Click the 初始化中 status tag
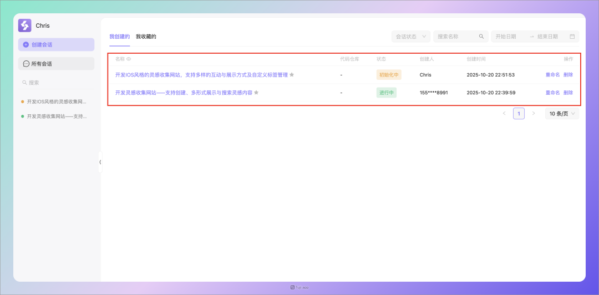 tap(389, 75)
